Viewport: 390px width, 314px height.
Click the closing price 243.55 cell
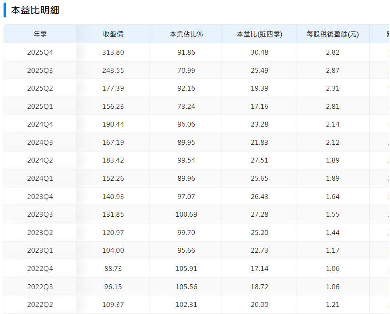(113, 70)
